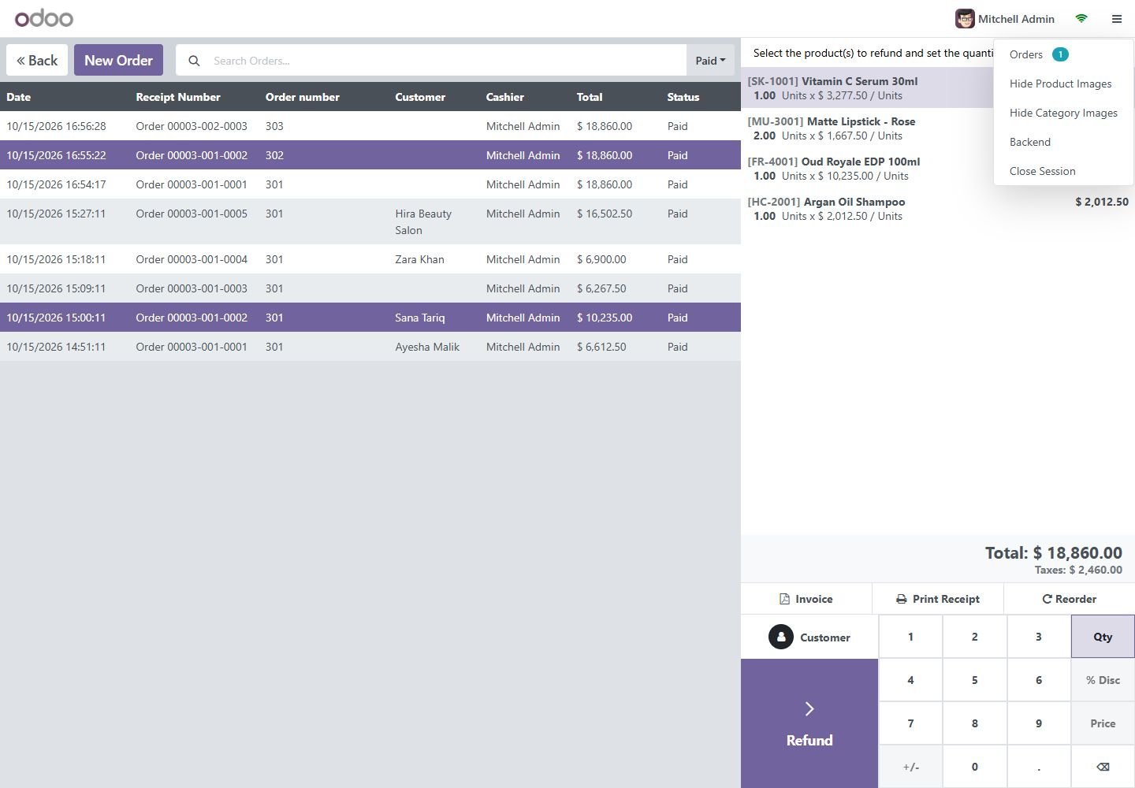Click the Total column header
Viewport: 1135px width, 788px height.
(590, 97)
